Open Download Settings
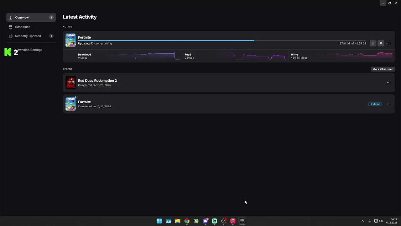 pyautogui.click(x=29, y=50)
